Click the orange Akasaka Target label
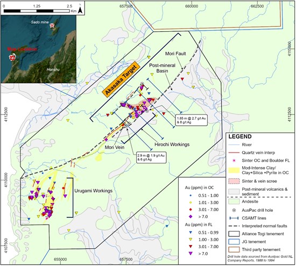The height and width of the screenshot is (266, 296). tap(121, 80)
